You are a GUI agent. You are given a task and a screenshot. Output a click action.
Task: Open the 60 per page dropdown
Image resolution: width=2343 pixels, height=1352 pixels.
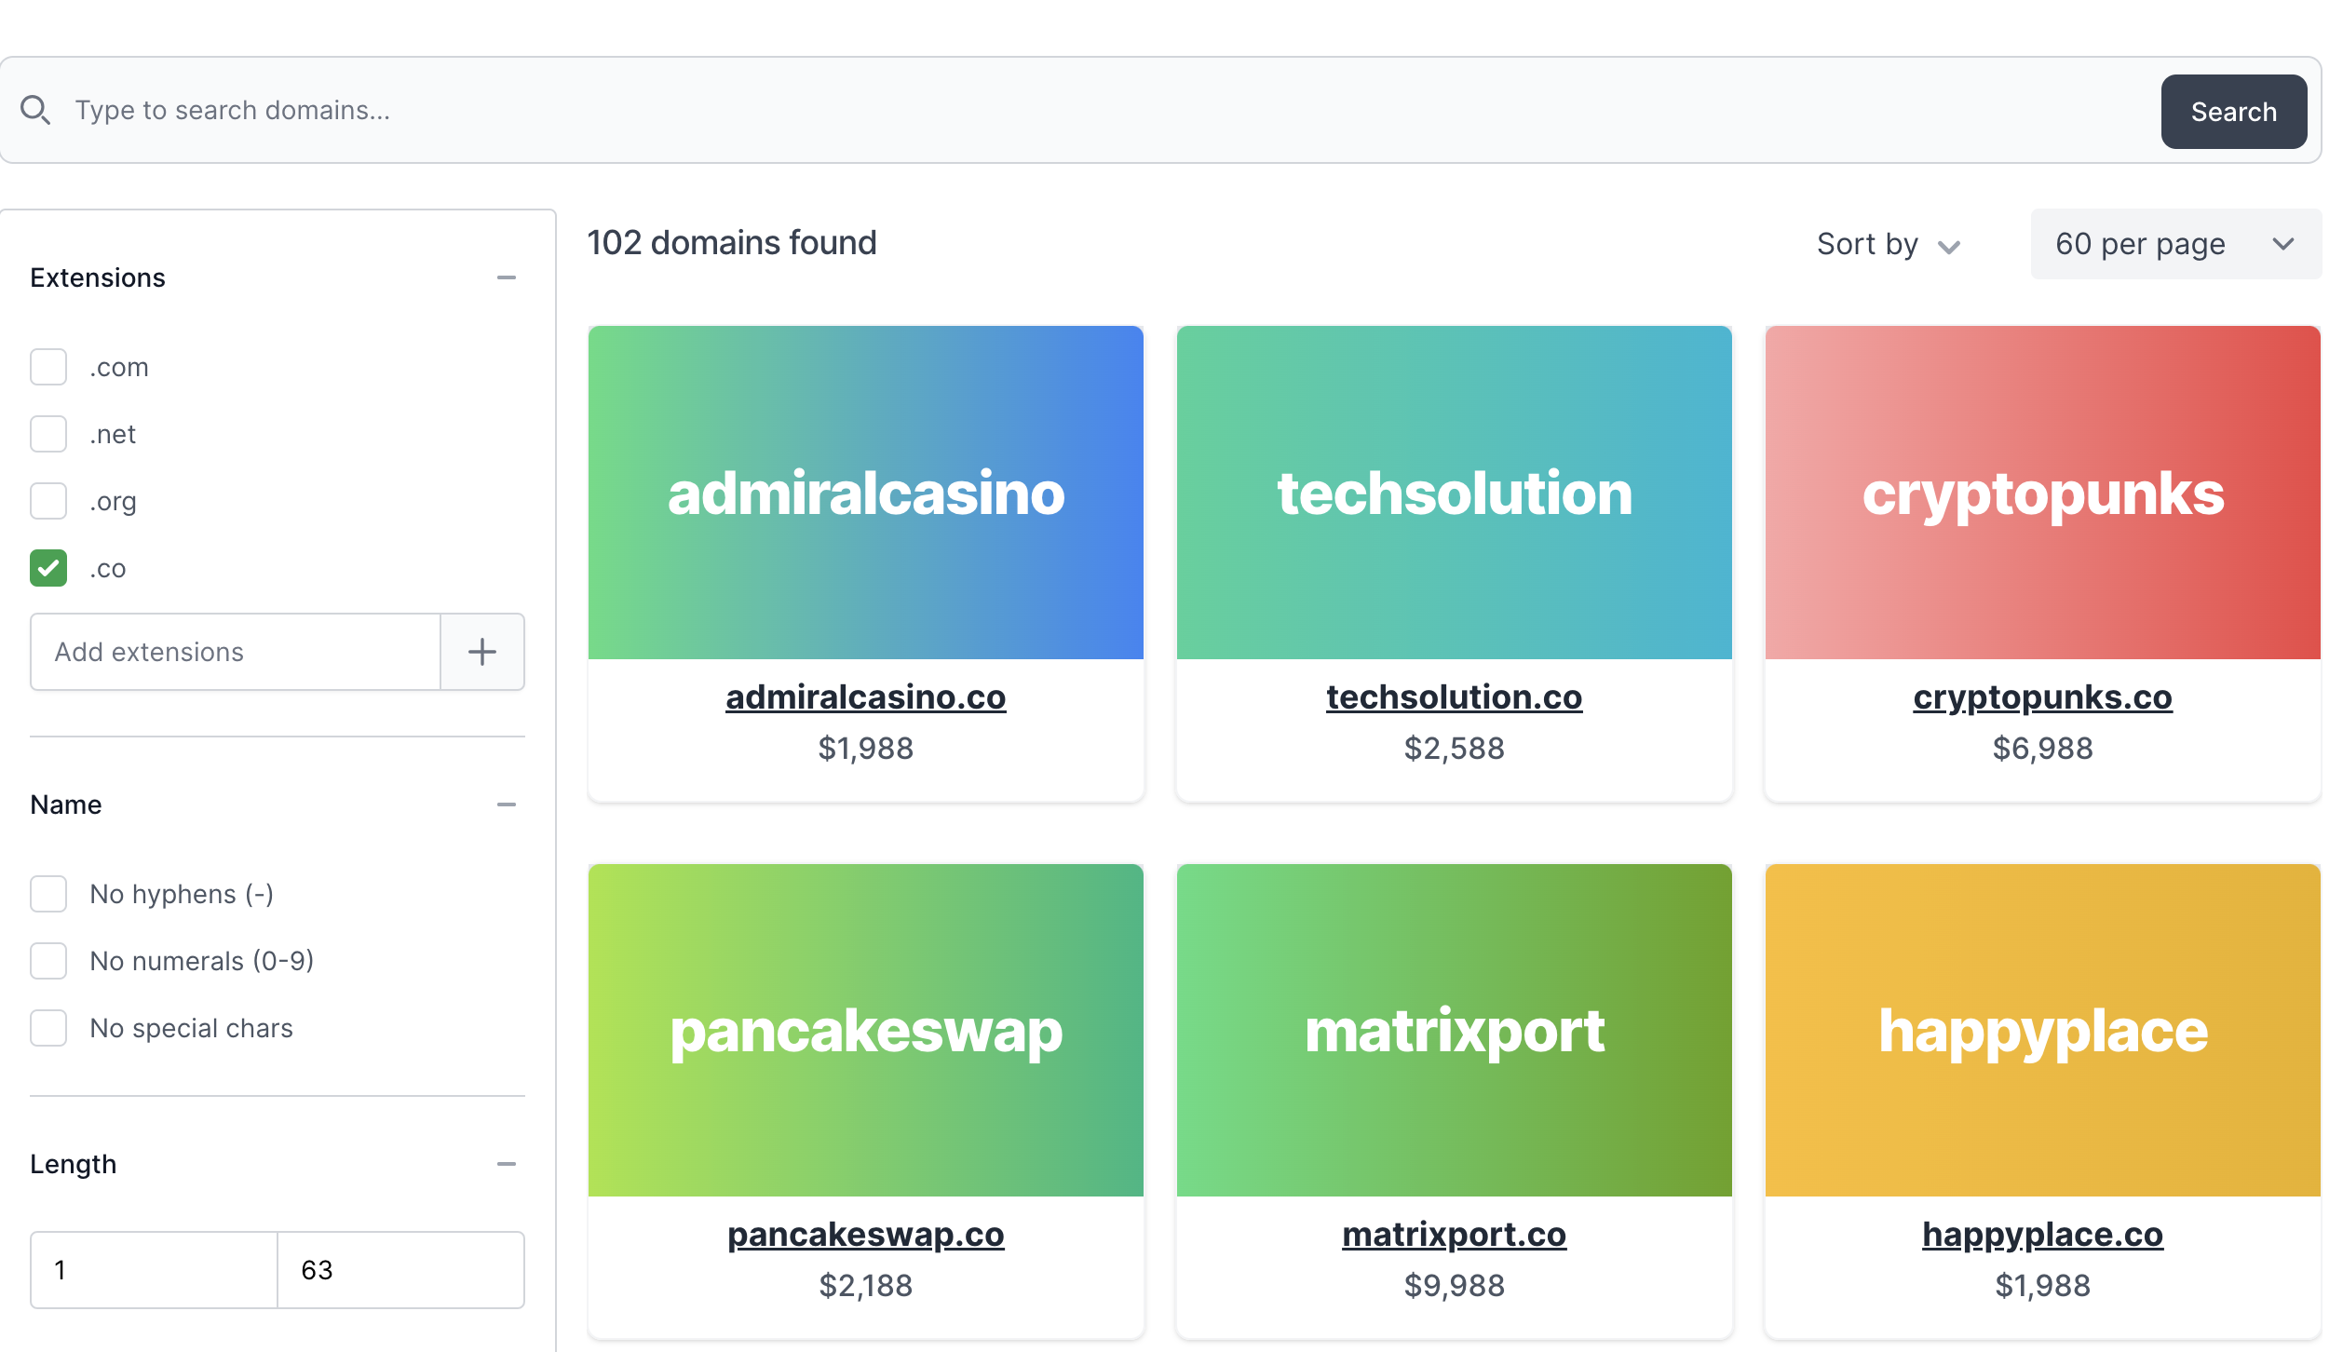click(x=2175, y=244)
